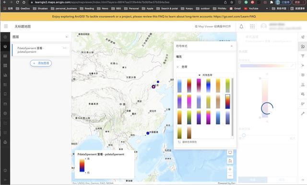This screenshot has height=185, width=307.
Task: Collapse the 色带 section chevron
Action: click(178, 67)
